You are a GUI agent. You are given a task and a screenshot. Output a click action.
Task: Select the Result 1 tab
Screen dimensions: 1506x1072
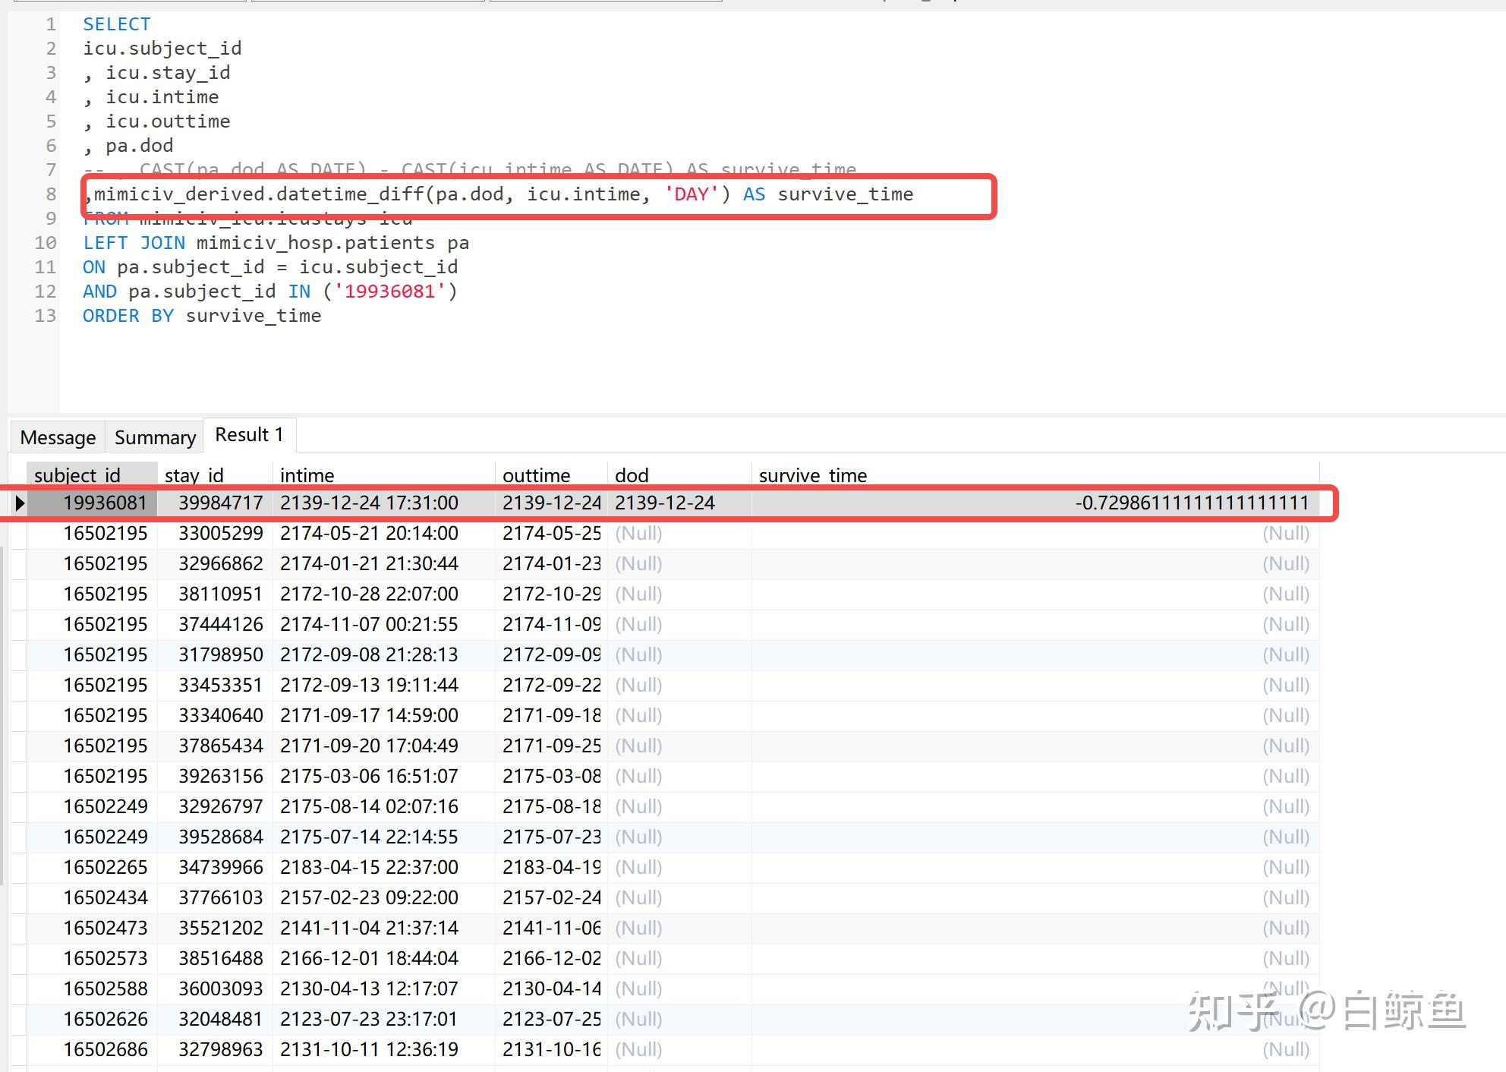(x=249, y=435)
